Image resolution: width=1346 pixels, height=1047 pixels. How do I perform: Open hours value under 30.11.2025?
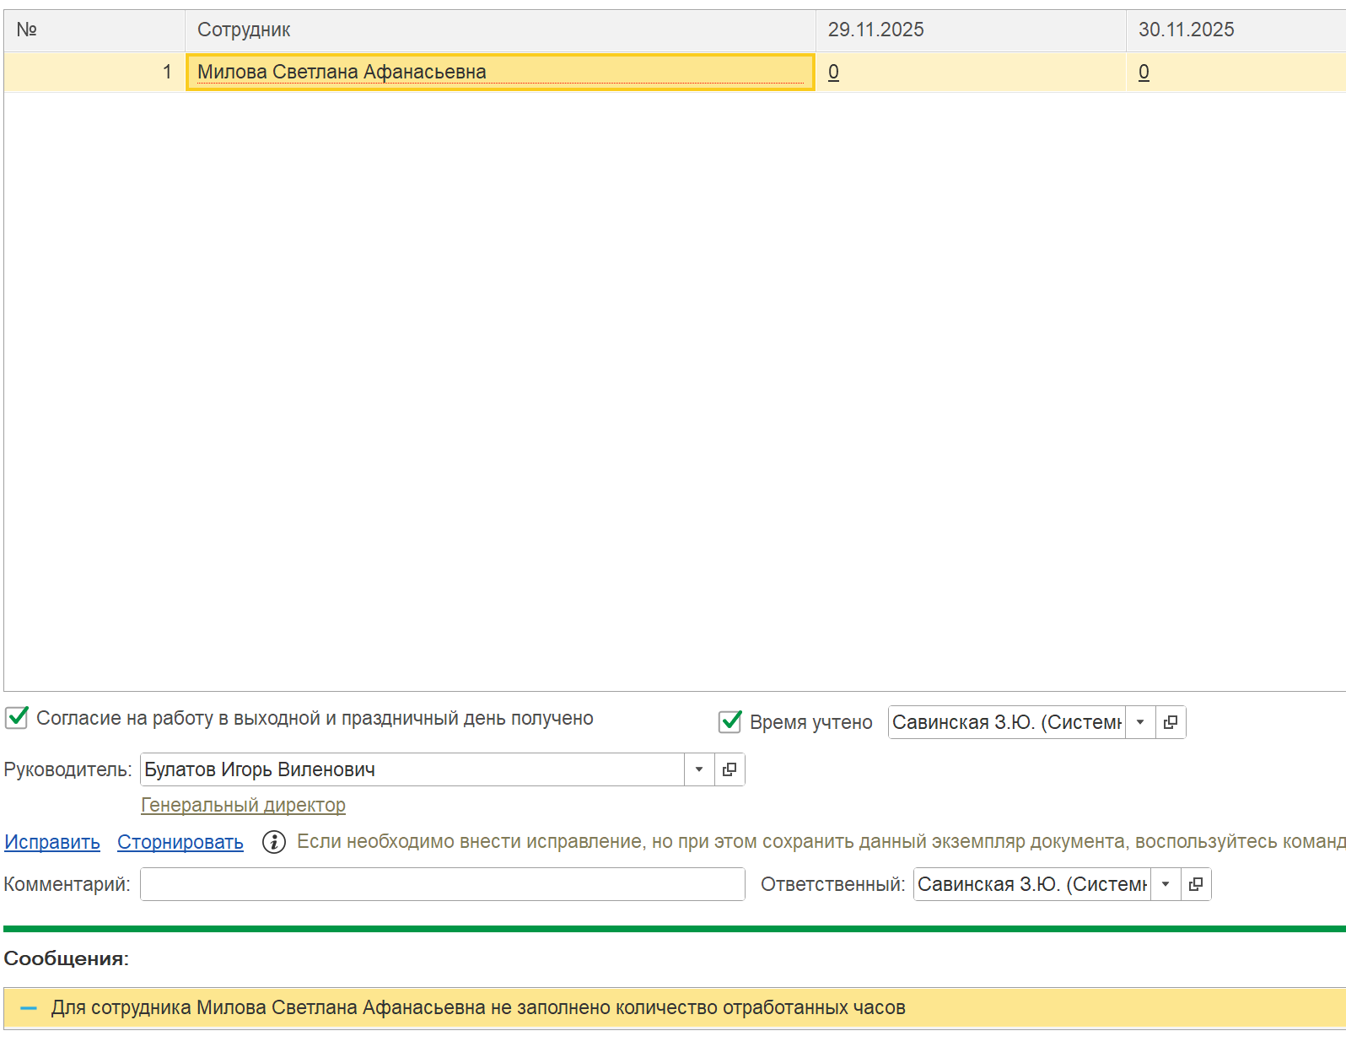[x=1144, y=73]
